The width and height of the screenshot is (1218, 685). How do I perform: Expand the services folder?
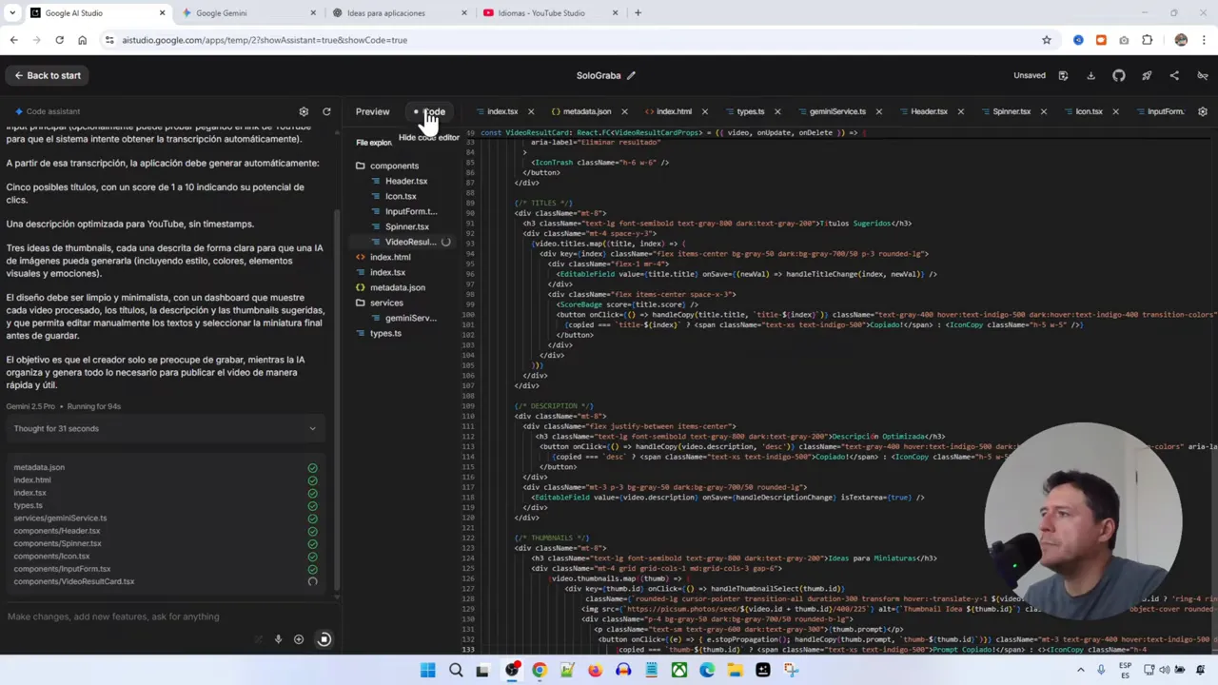[385, 303]
